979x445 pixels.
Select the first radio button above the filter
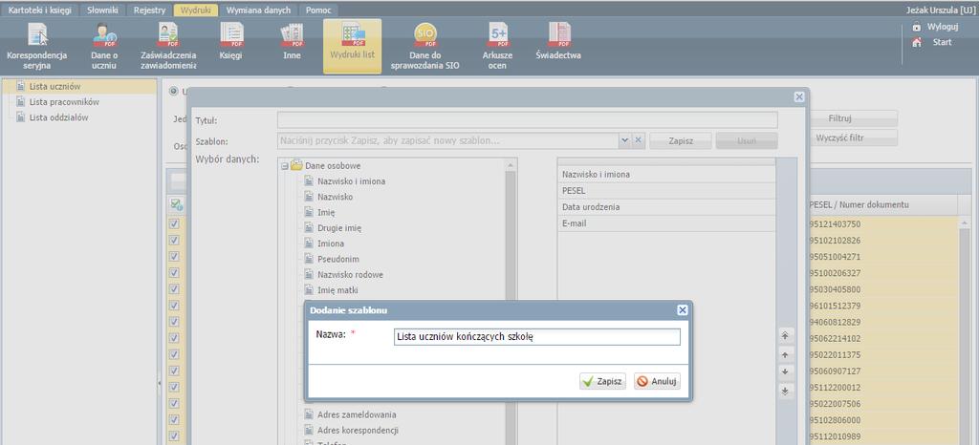coord(174,91)
